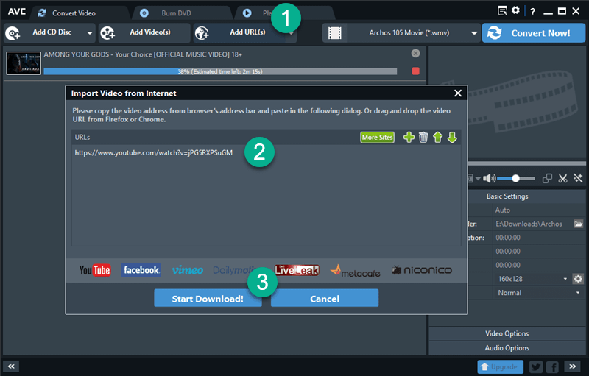Open the Twitter icon
589x376 pixels.
[x=536, y=366]
